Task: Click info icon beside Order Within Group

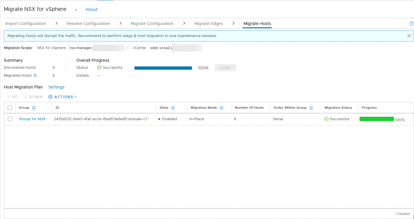Action: [x=311, y=108]
